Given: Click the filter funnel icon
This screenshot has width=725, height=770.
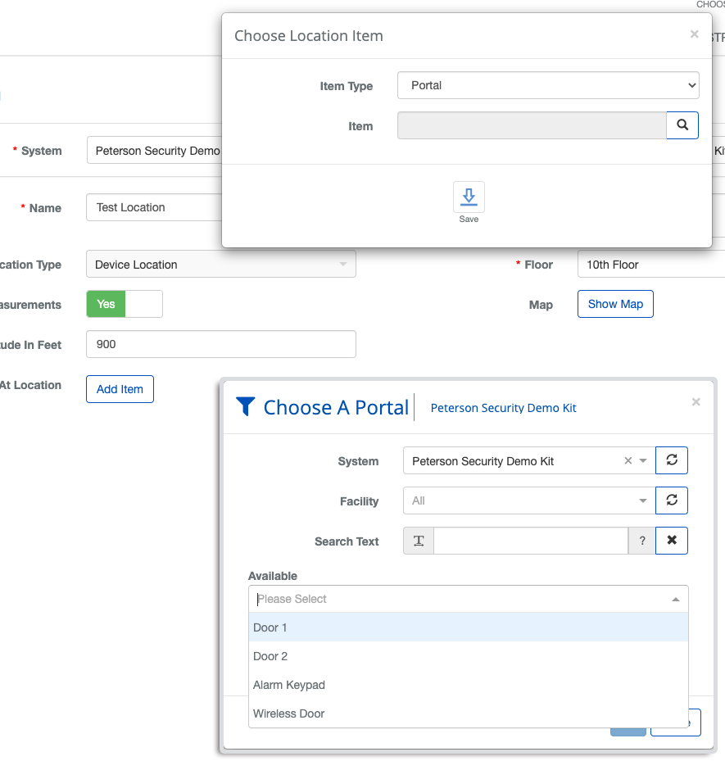Looking at the screenshot, I should 245,407.
